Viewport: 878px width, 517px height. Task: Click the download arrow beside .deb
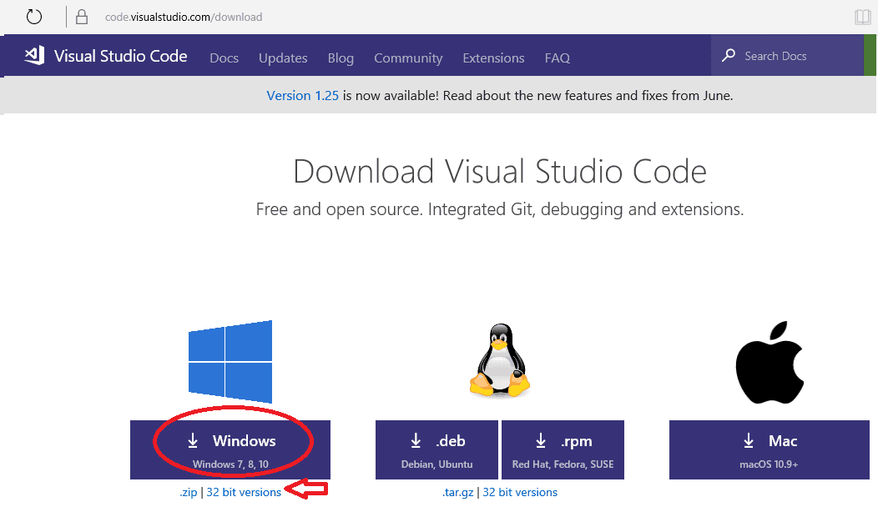point(416,441)
